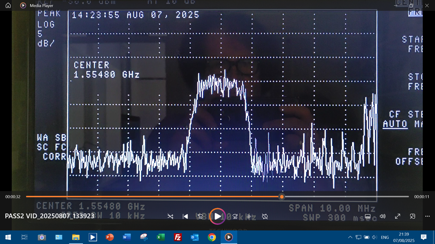Image resolution: width=435 pixels, height=244 pixels.
Task: Open the blue play-arrow app on taskbar
Action: [x=93, y=237]
